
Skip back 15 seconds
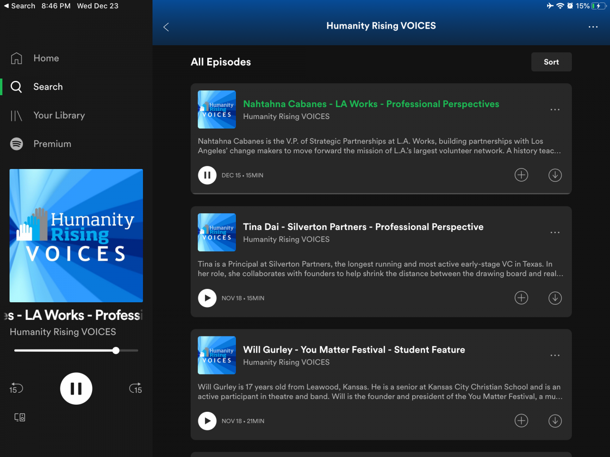click(x=16, y=388)
